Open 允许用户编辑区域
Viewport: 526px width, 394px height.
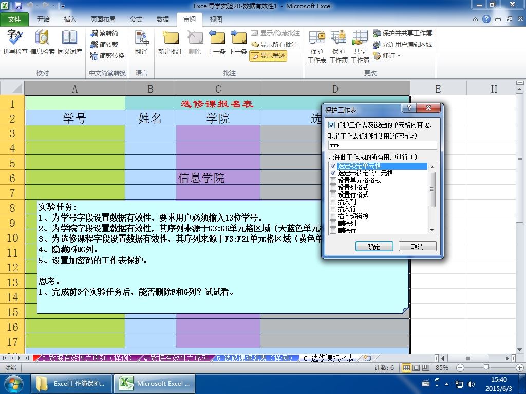point(403,44)
